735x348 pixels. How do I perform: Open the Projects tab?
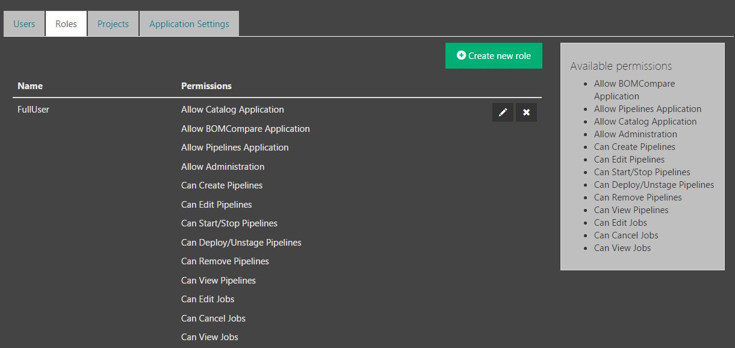coord(113,24)
